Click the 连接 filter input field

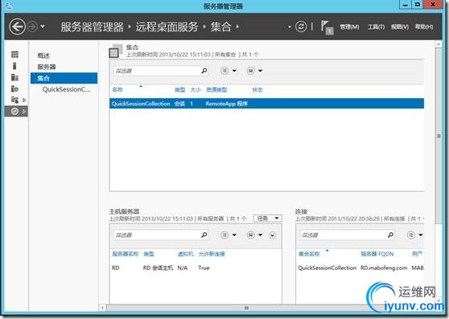coord(343,235)
